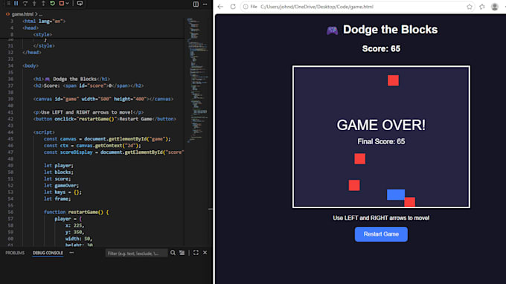Stop debugging with the red square
506x284 pixels.
click(61, 3)
